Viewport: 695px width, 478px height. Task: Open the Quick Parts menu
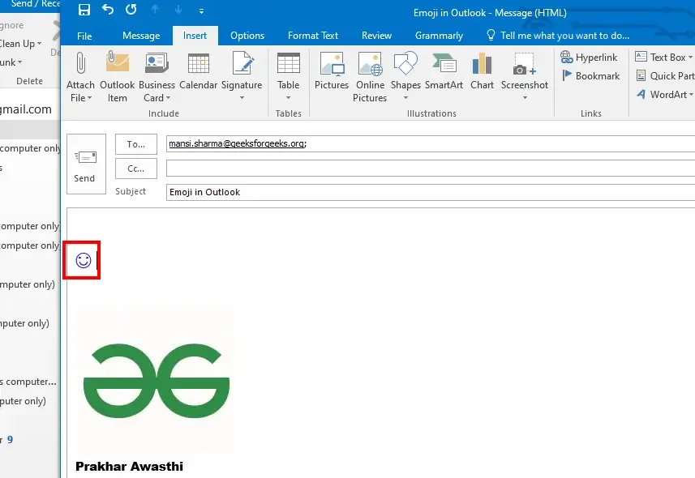pos(665,76)
